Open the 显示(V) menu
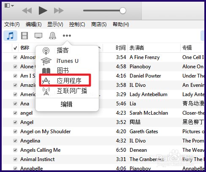The image size is (206, 172). [x=55, y=24]
